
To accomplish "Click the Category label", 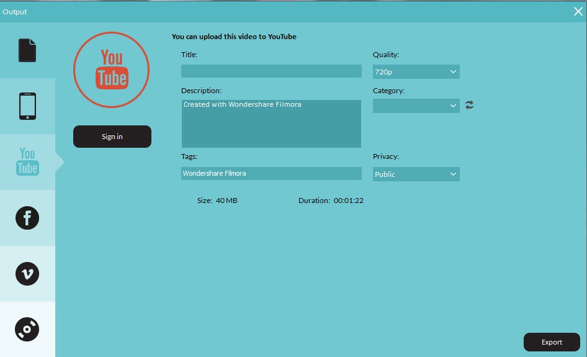I will click(x=388, y=91).
